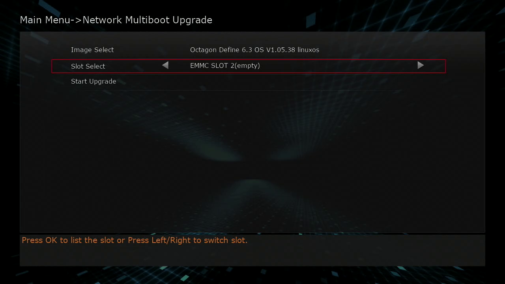This screenshot has width=505, height=284.
Task: Select the Slot Select menu label
Action: [x=88, y=66]
